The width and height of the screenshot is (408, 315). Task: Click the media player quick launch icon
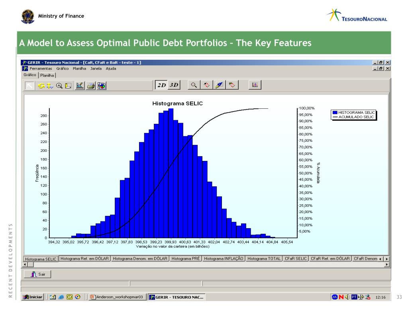(78, 297)
